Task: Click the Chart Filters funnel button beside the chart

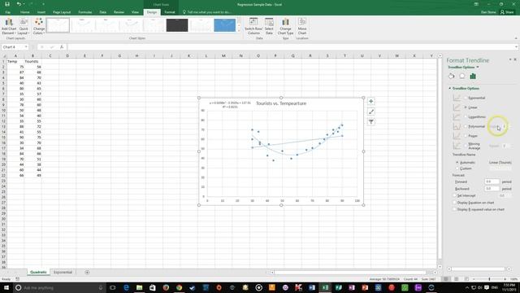Action: [371, 122]
